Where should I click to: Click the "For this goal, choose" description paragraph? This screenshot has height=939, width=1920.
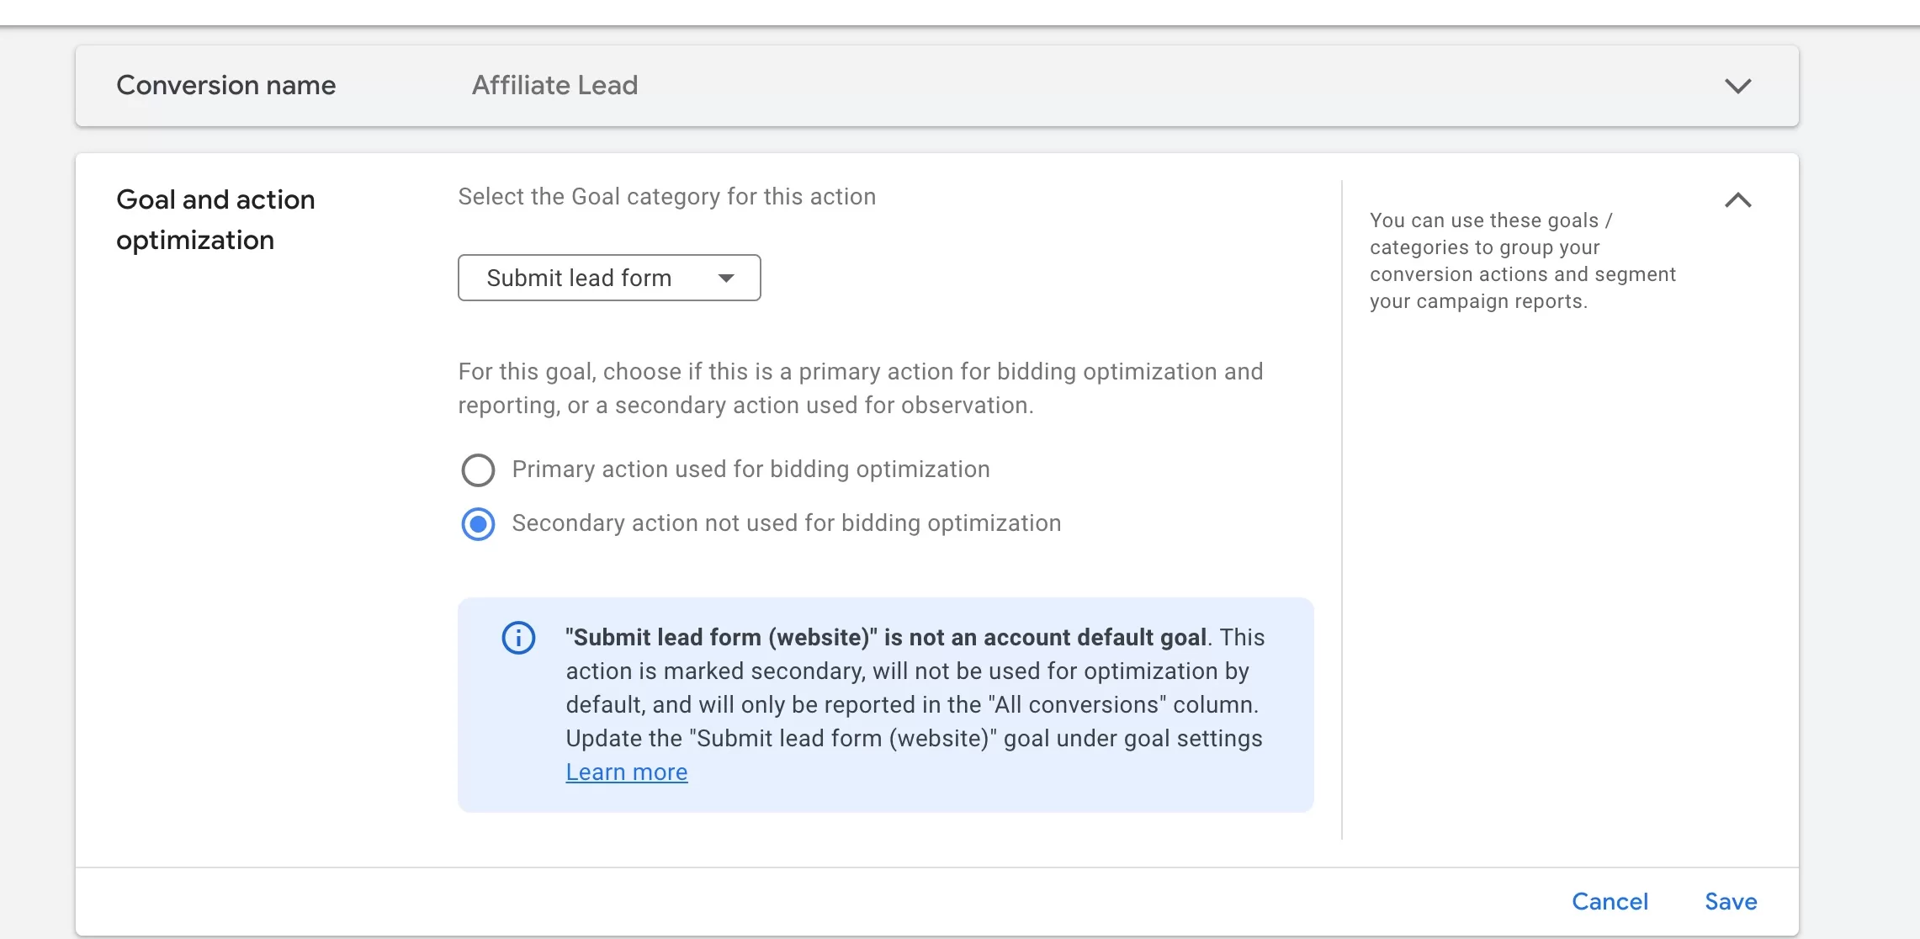coord(861,388)
